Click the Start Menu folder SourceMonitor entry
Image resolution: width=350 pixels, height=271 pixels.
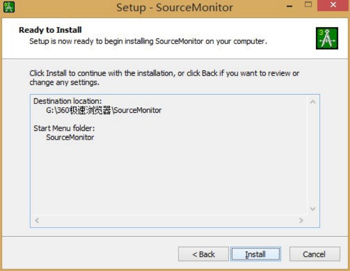point(70,137)
